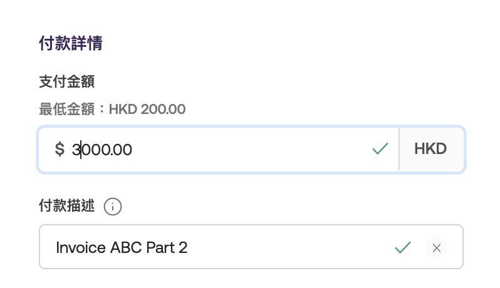Image resolution: width=500 pixels, height=288 pixels.
Task: Click the decimal point in the amount value
Action: [x=111, y=150]
